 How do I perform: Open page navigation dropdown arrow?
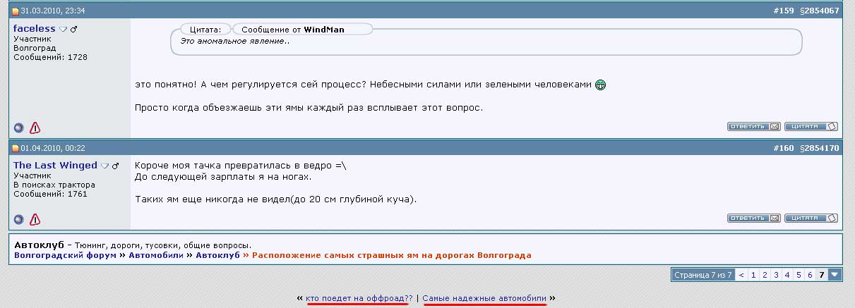click(835, 275)
